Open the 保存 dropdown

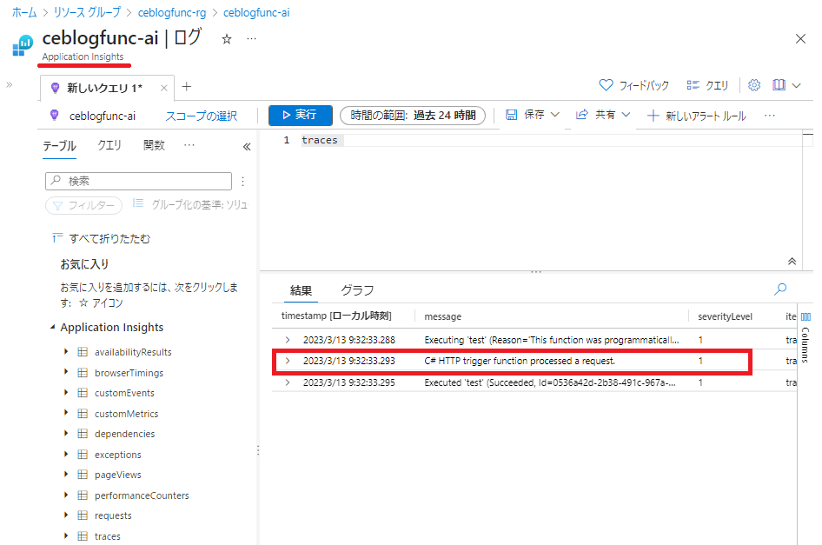point(533,115)
